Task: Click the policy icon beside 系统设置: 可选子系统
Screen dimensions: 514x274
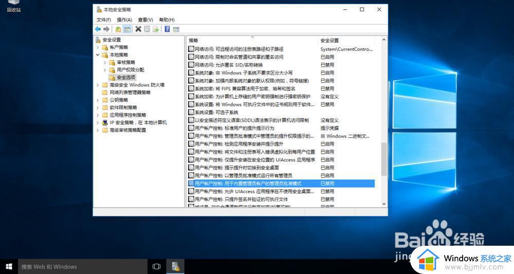Action: tap(191, 112)
